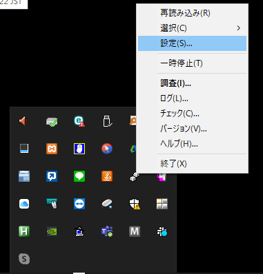Viewport: 263px width, 274px height.
Task: Open the iCloud tray icon
Action: click(24, 204)
